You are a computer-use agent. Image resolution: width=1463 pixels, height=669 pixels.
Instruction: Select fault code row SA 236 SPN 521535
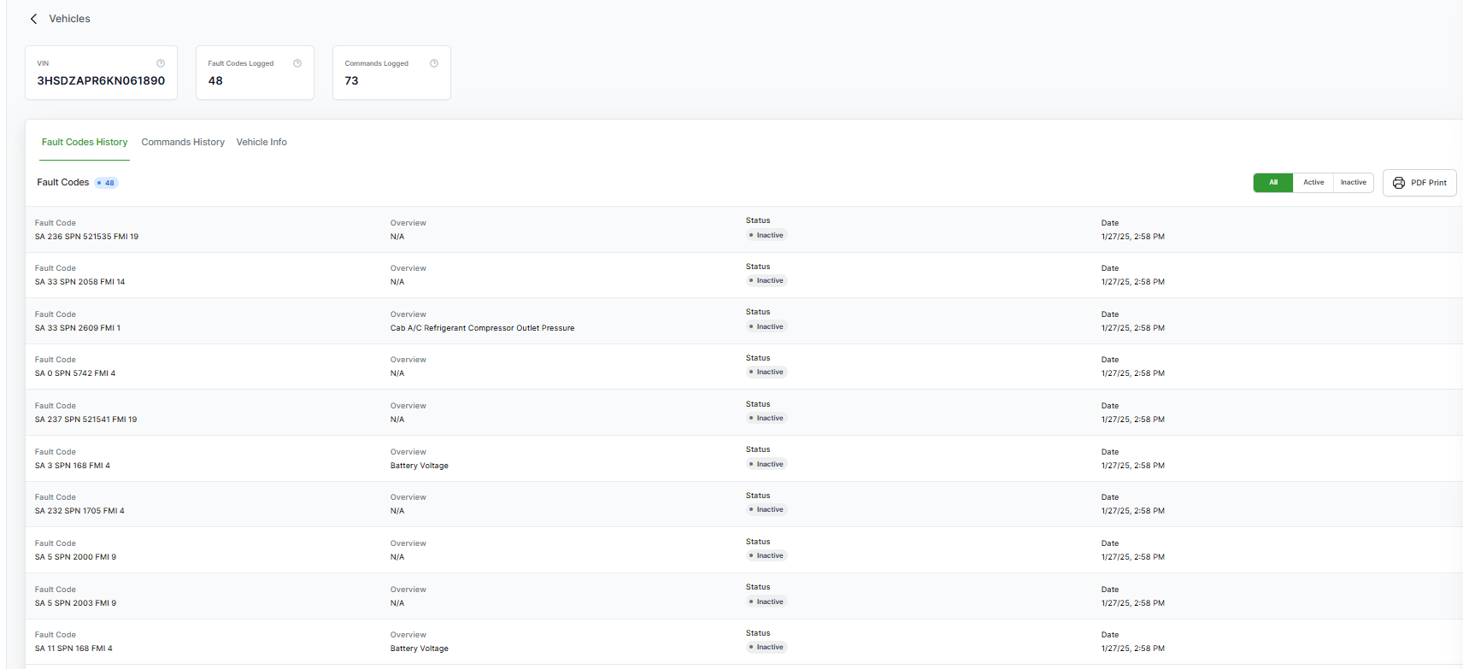(x=86, y=237)
